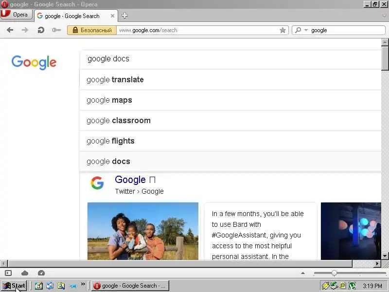Click the password key wand icon
Viewport: 389px width, 292px height.
coord(56,30)
